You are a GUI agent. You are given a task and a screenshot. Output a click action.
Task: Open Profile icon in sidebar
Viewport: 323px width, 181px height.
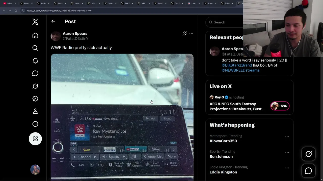(x=35, y=111)
